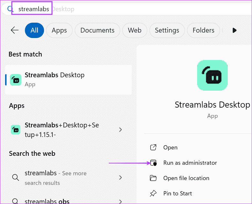Click the magnifier icon beside 'streamlabs obs'
This screenshot has width=252, height=204.
[x=15, y=201]
